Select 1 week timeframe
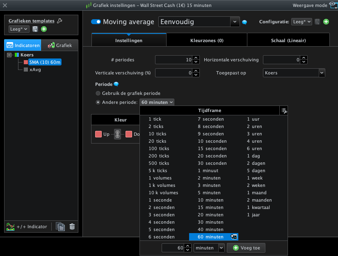The image size is (338, 256). 255,178
